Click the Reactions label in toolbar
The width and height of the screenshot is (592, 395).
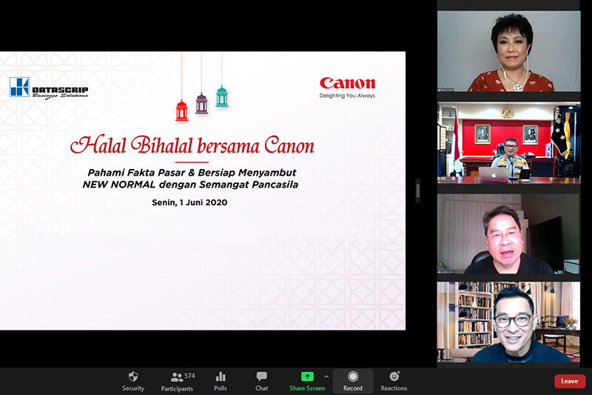tap(394, 388)
